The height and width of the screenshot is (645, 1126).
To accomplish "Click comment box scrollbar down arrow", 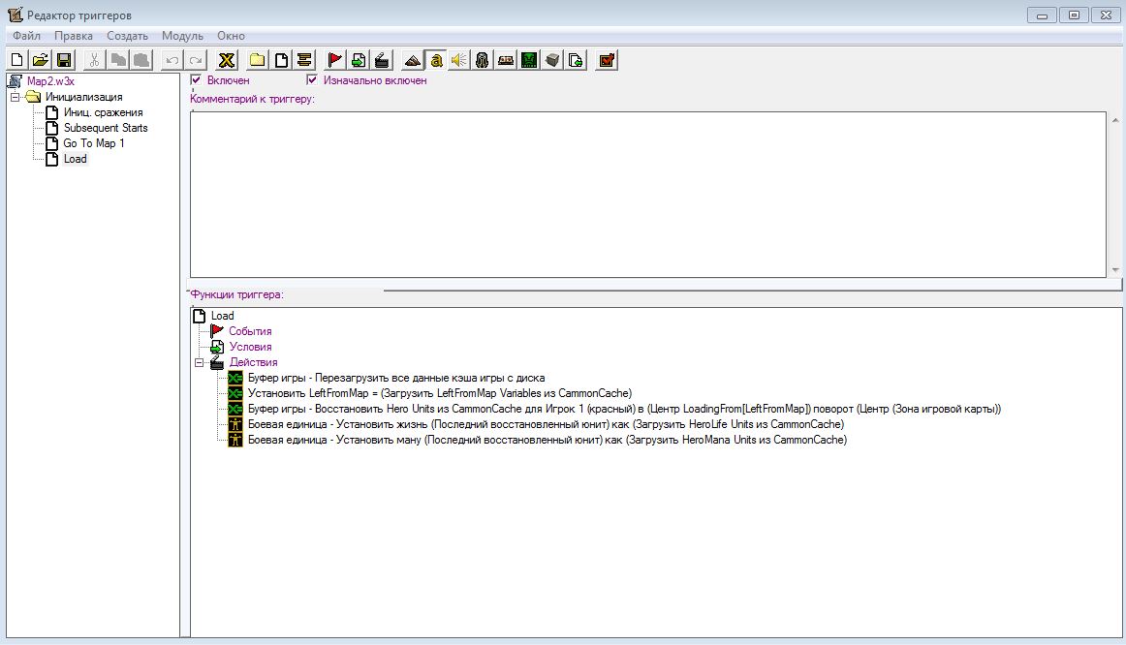I will 1115,270.
